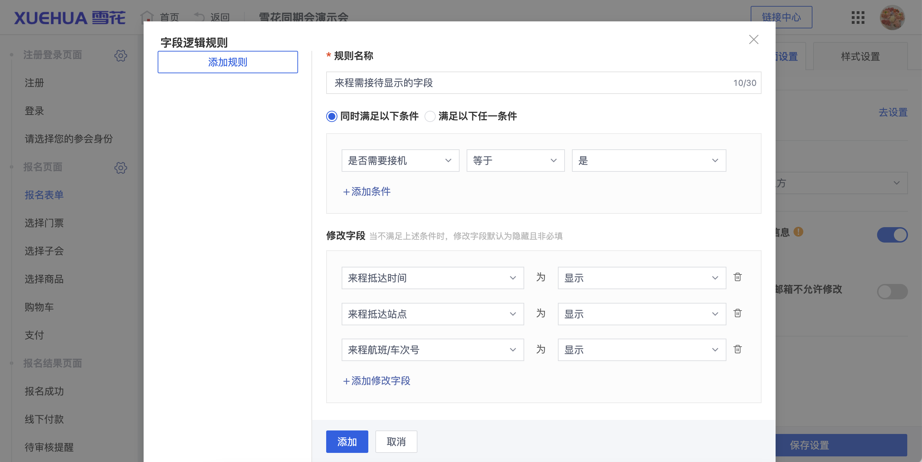922x462 pixels.
Task: Select 满足以下任一条件 radio option
Action: click(430, 116)
